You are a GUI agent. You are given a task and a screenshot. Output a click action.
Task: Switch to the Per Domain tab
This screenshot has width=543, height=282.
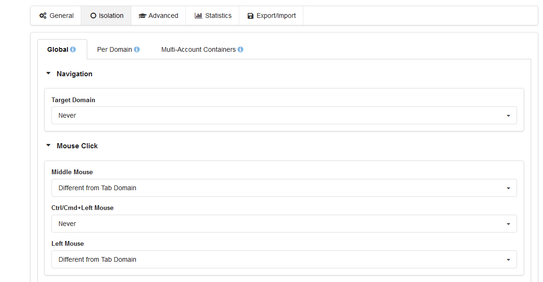point(115,49)
